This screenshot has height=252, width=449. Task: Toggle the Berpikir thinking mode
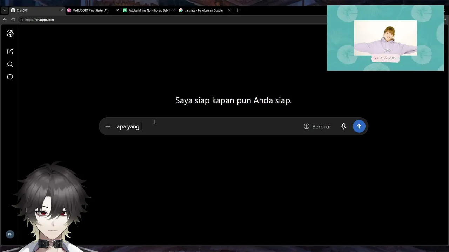coord(317,126)
